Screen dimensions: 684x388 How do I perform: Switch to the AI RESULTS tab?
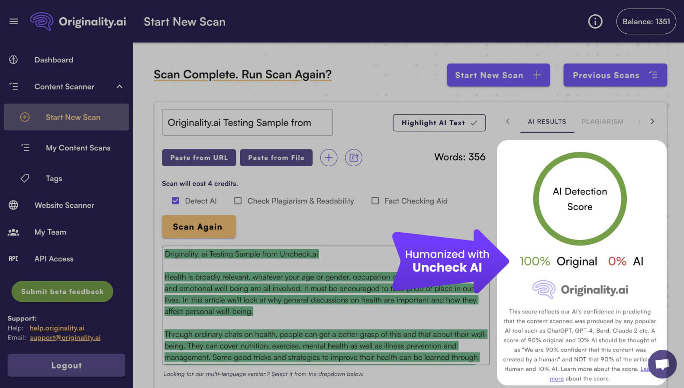click(547, 122)
